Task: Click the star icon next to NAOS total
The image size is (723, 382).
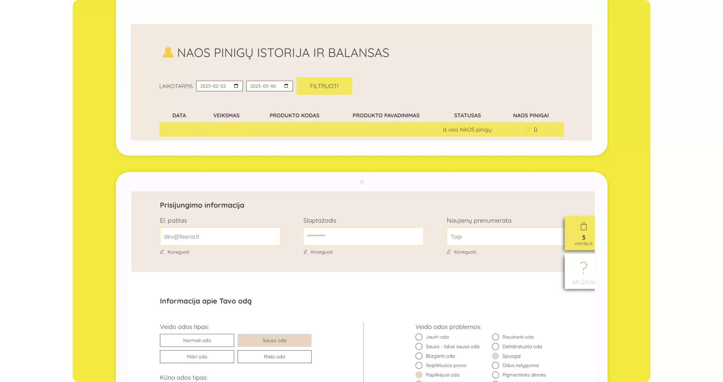Action: (527, 129)
